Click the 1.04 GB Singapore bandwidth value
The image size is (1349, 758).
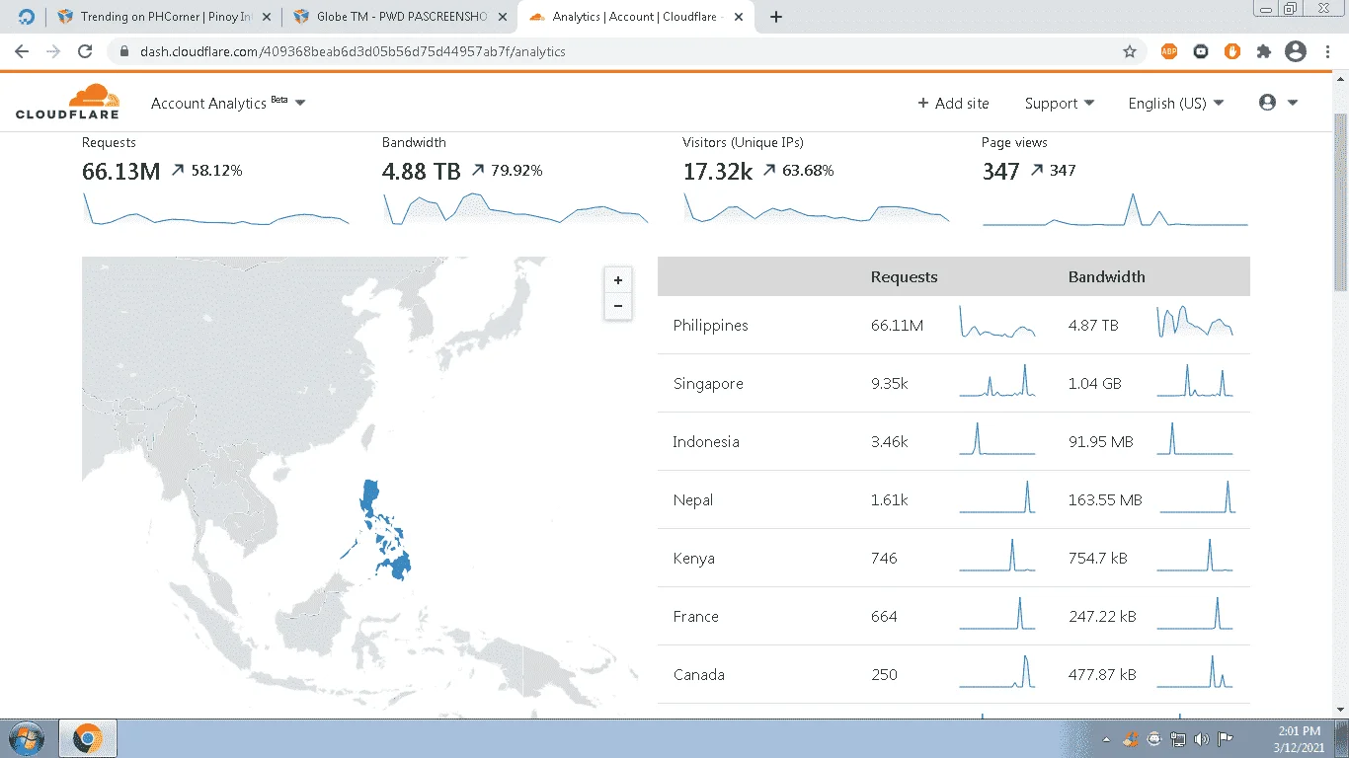click(1095, 384)
